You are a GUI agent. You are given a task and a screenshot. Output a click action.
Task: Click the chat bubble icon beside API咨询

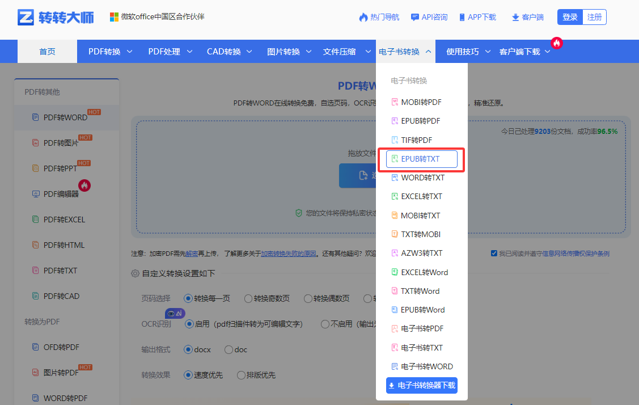coord(414,17)
